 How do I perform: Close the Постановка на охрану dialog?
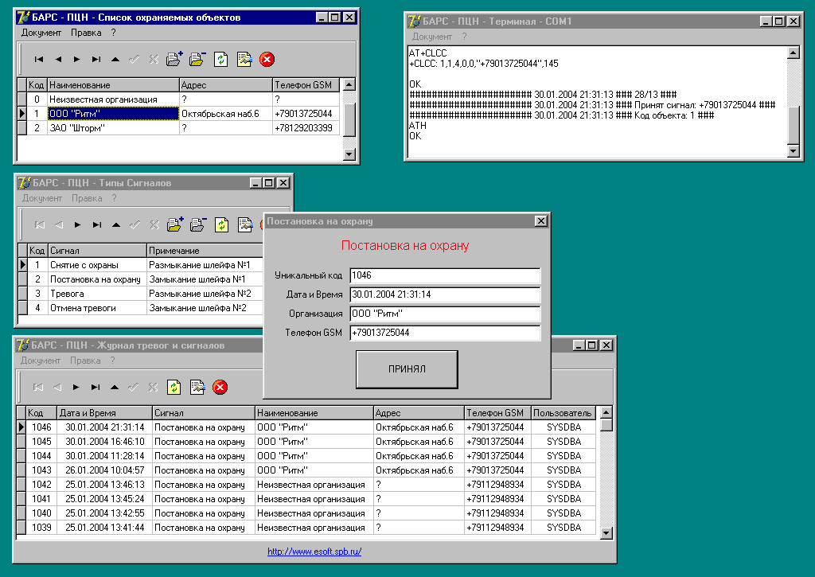click(541, 221)
